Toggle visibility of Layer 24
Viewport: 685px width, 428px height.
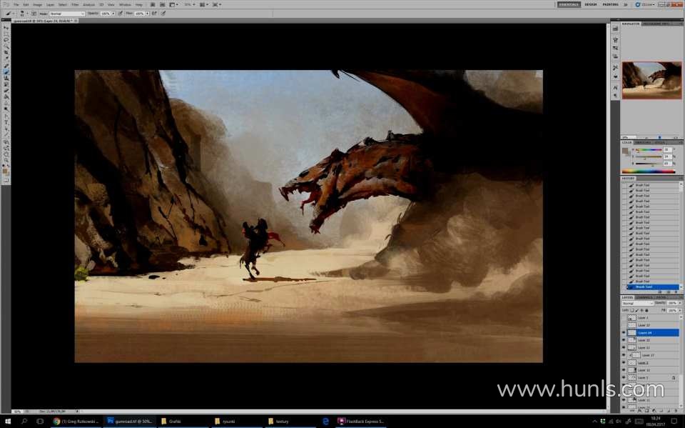pos(624,333)
